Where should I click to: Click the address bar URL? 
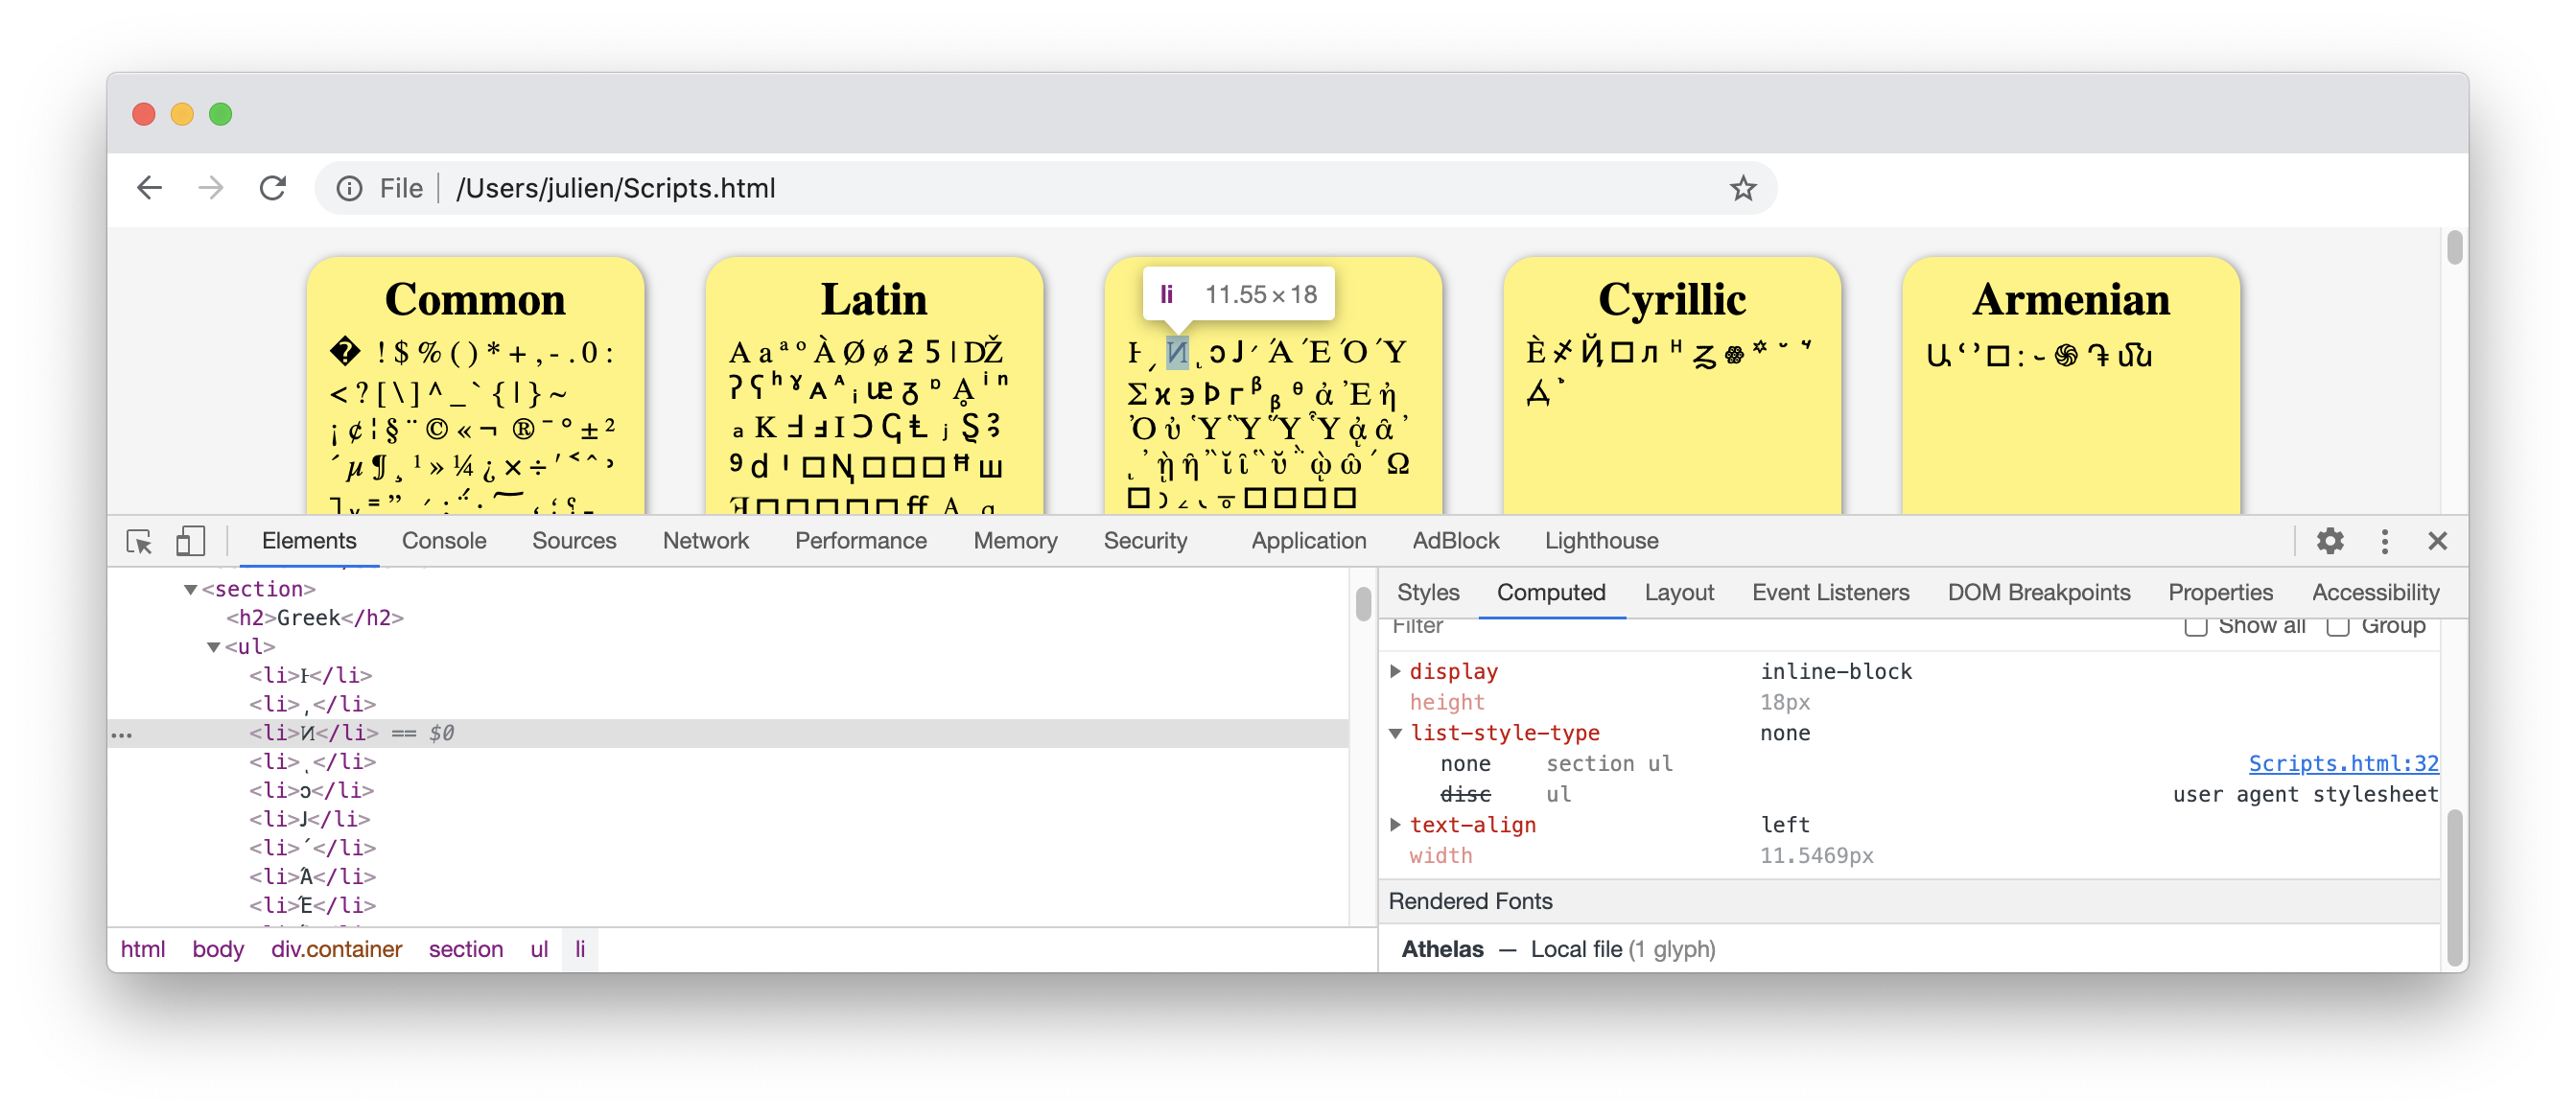pyautogui.click(x=615, y=188)
